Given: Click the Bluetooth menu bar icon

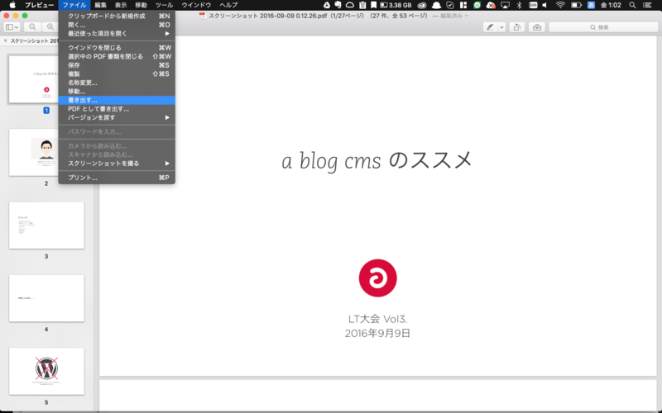Looking at the screenshot, I should pos(520,5).
